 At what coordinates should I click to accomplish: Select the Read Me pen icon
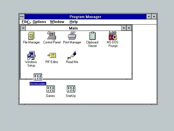(72, 55)
